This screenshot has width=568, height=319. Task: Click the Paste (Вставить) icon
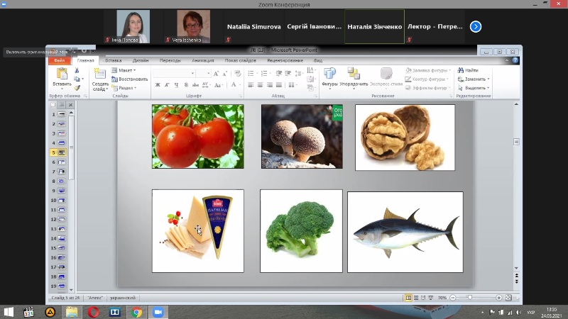coord(61,74)
